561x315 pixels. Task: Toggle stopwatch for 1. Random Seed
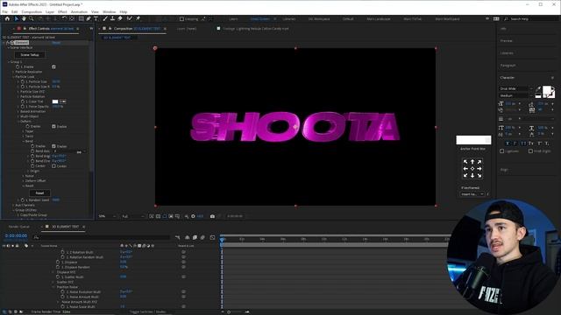(x=23, y=200)
